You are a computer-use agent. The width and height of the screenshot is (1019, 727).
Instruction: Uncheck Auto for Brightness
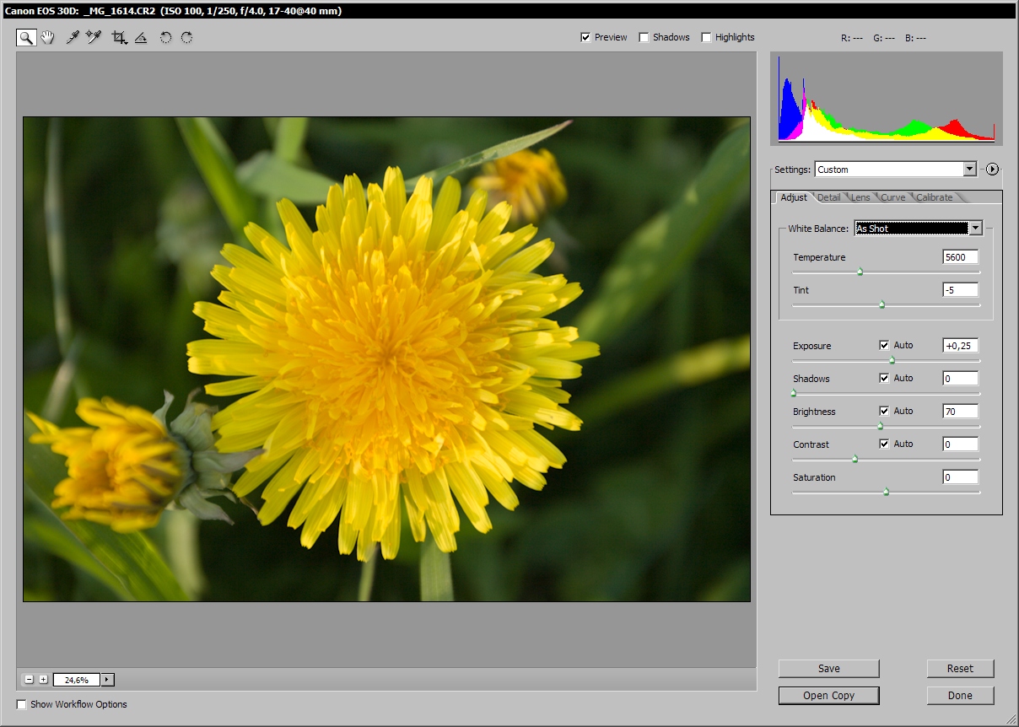coord(884,411)
